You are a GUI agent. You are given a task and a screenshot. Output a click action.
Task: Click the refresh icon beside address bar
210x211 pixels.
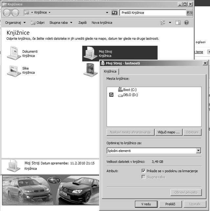pos(115,13)
